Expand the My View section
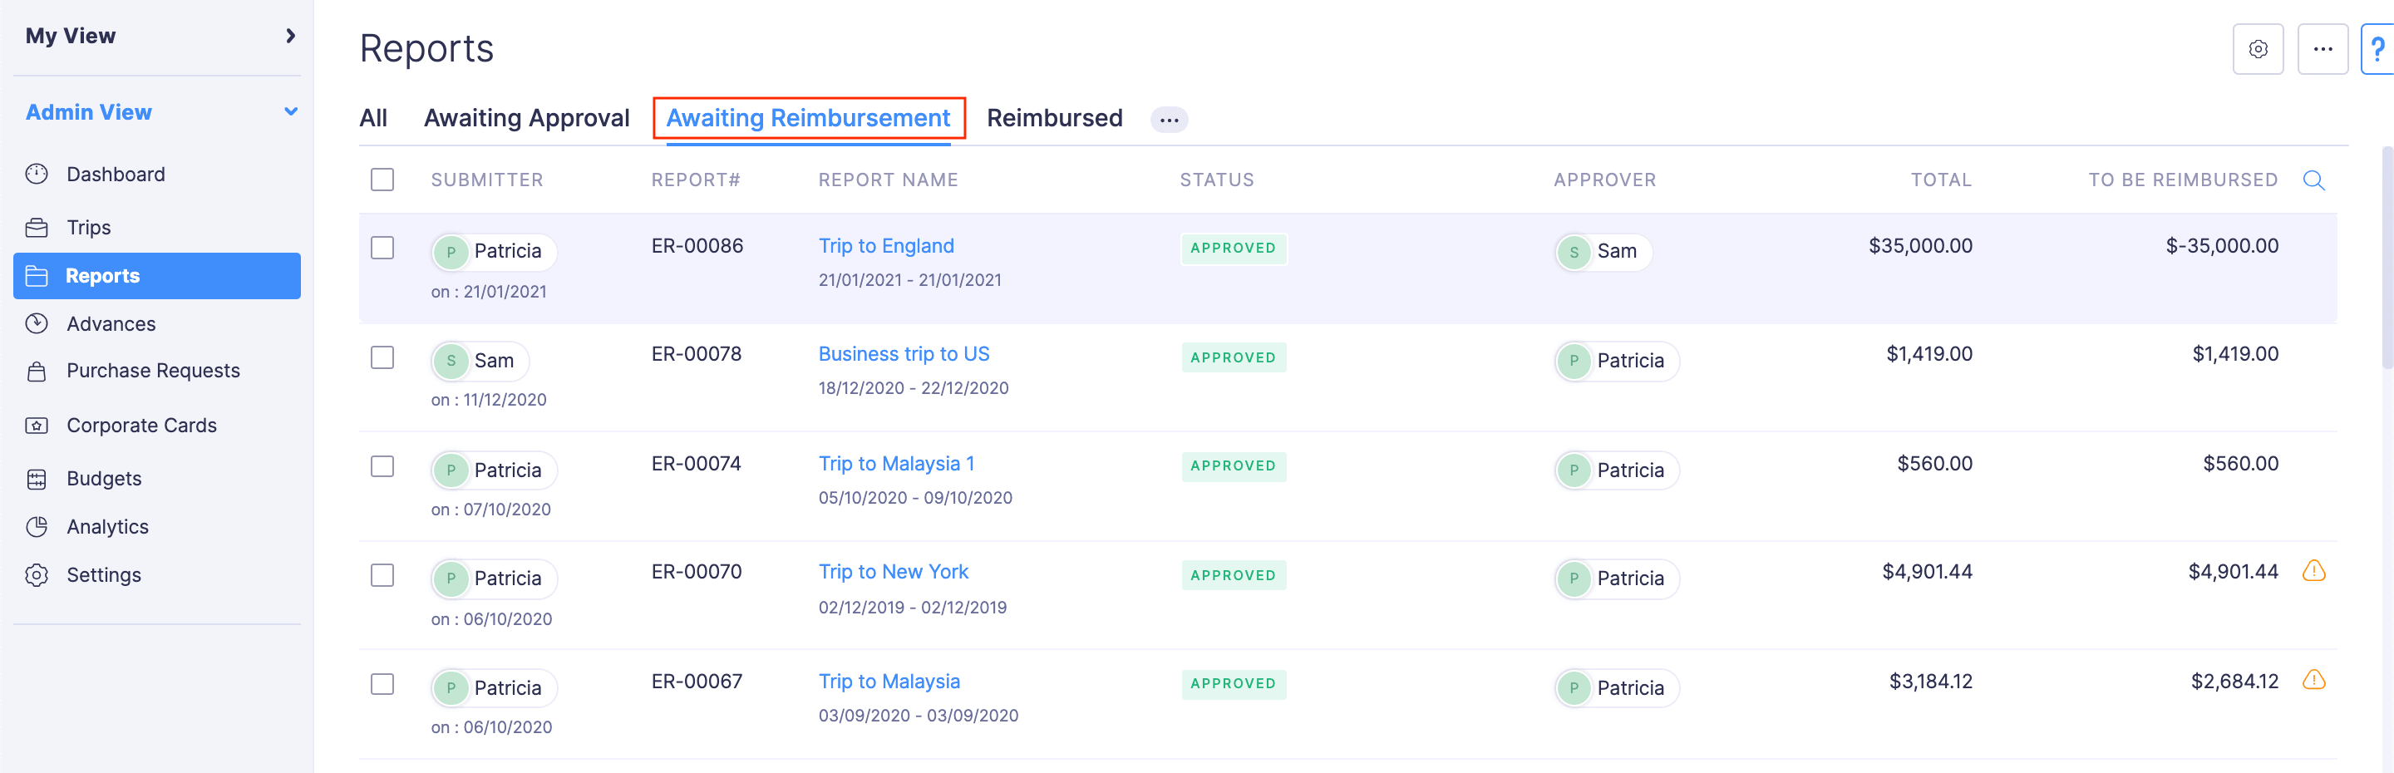Screen dimensions: 2394x773 290,35
